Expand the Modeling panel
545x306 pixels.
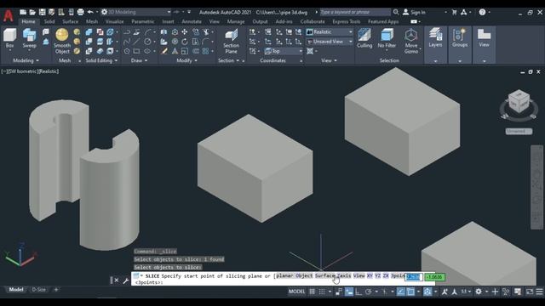point(26,60)
